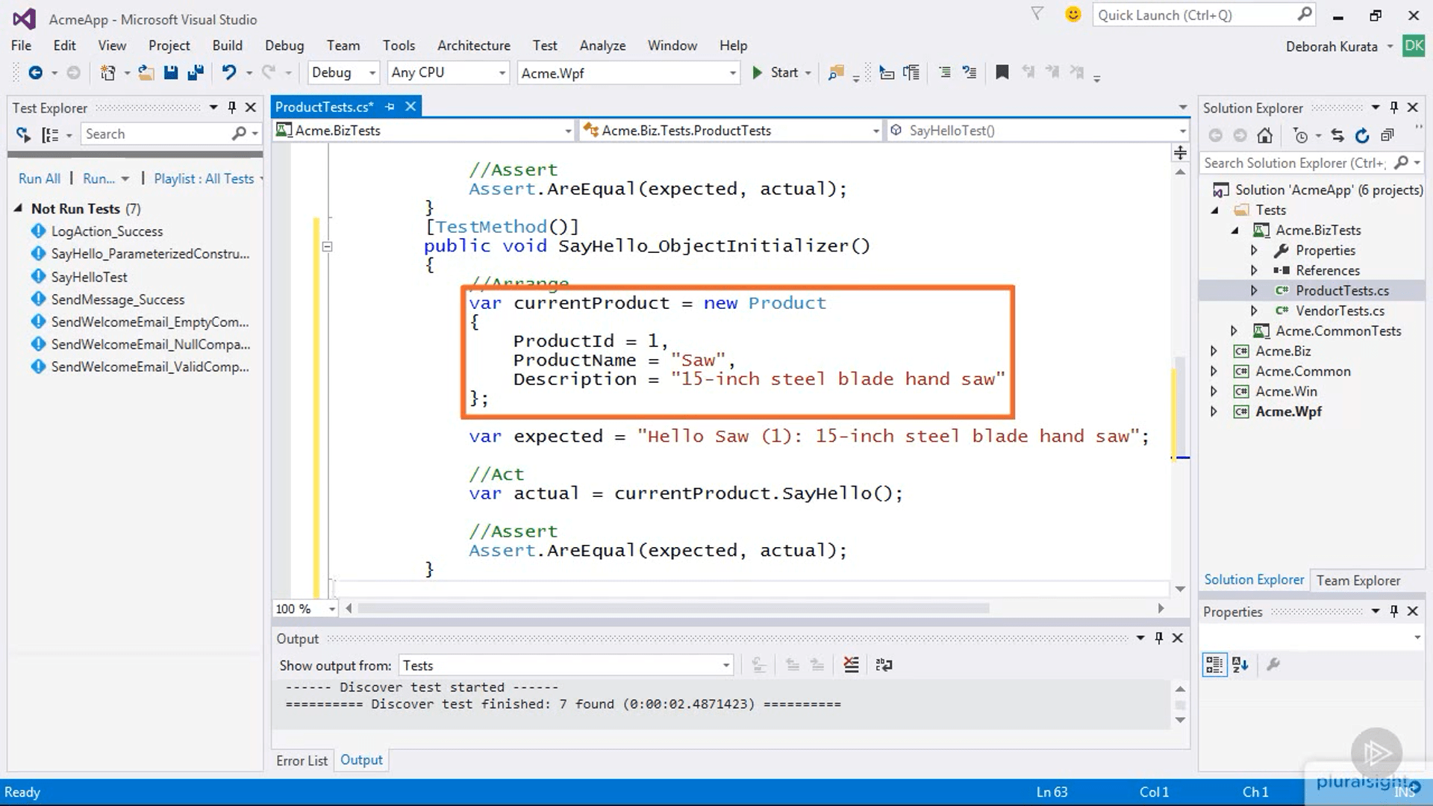Click the Clear All icon in Output
Screen dimensions: 1433x806
(851, 665)
